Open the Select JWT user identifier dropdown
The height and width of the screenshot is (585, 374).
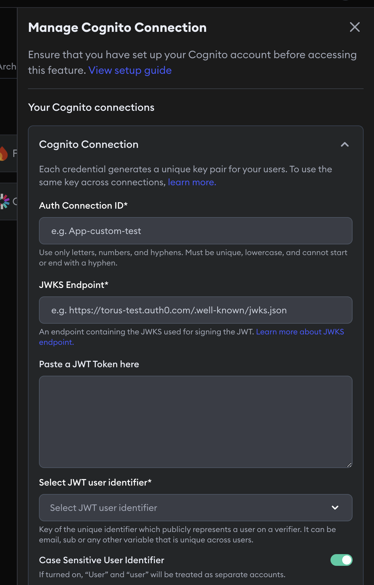click(x=196, y=508)
